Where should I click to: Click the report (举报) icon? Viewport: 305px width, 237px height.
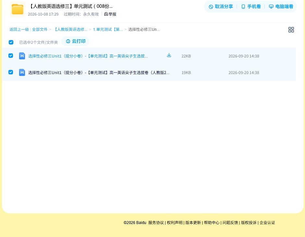[106, 14]
